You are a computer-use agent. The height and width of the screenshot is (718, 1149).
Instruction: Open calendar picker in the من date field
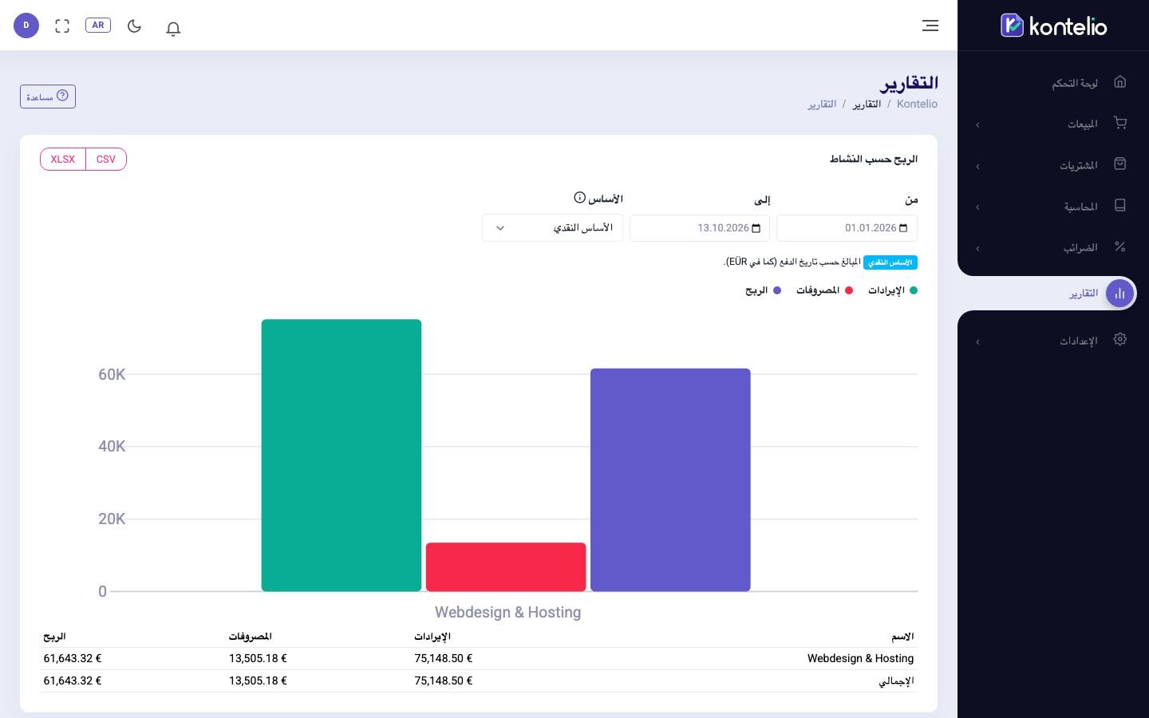tap(903, 228)
